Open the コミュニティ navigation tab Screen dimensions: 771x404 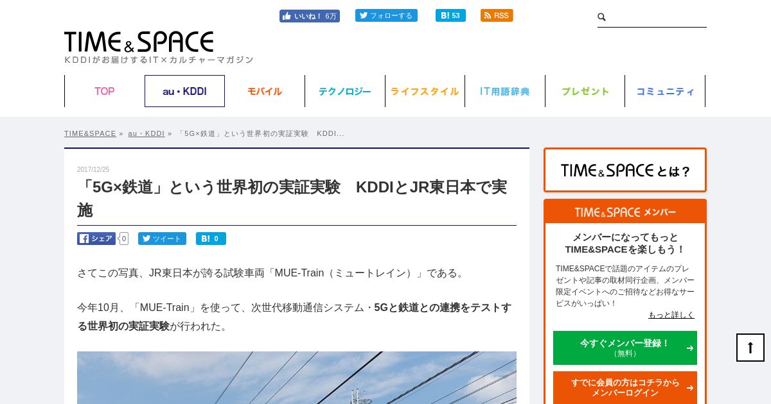tap(665, 91)
